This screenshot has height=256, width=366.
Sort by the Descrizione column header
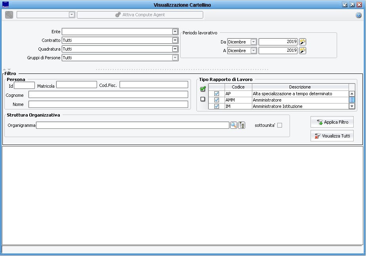click(x=300, y=87)
